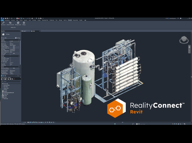
Task: Click the View Scale 1:100 field
Action: 14,41
